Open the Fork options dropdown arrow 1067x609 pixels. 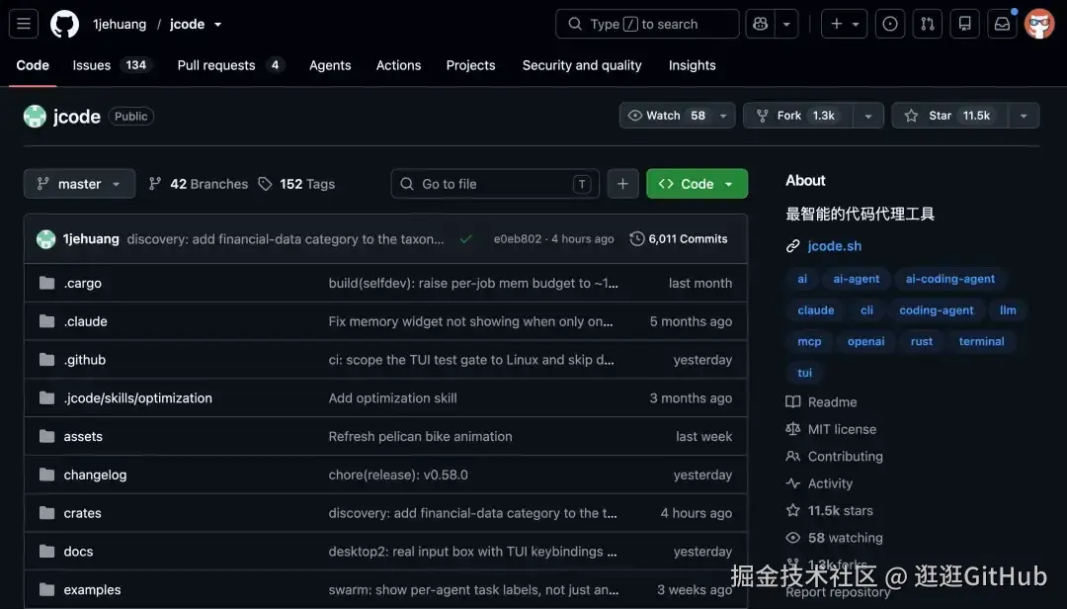[868, 116]
